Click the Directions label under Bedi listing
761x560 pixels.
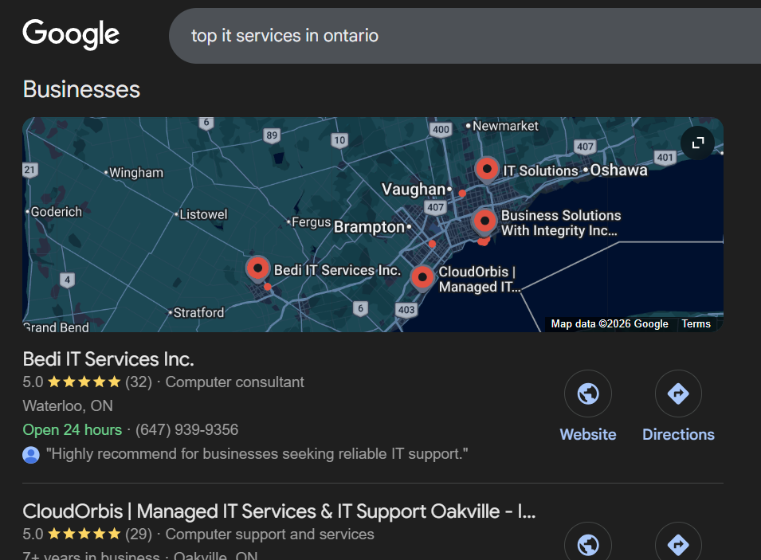(678, 434)
